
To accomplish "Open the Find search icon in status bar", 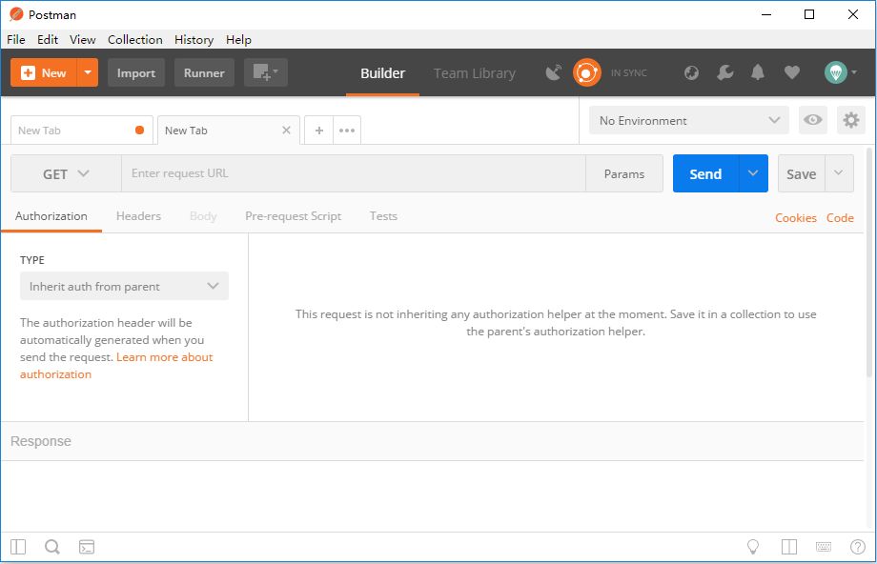I will click(52, 547).
